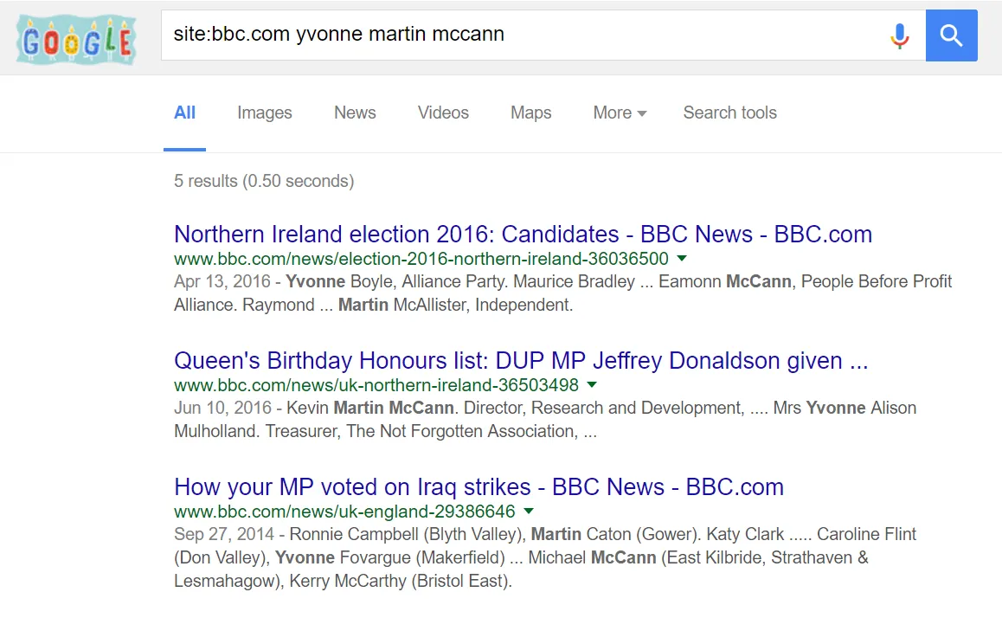Click the www.bbc.com/news/election-2016-northern-ireland-36036500 URL text
The height and width of the screenshot is (618, 1002).
(x=421, y=259)
